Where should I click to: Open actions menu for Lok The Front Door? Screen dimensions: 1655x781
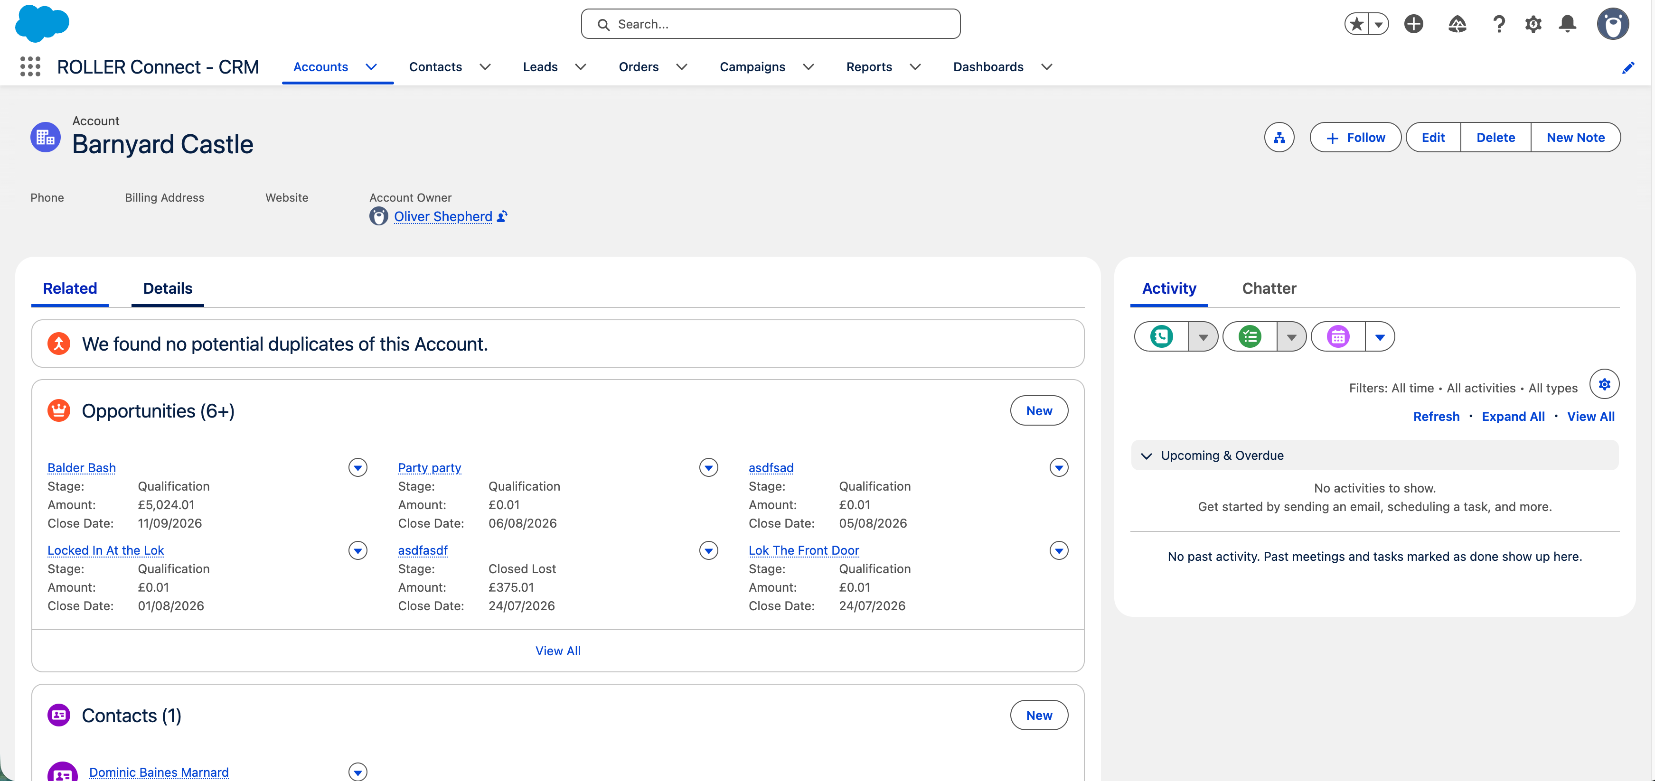click(1059, 550)
